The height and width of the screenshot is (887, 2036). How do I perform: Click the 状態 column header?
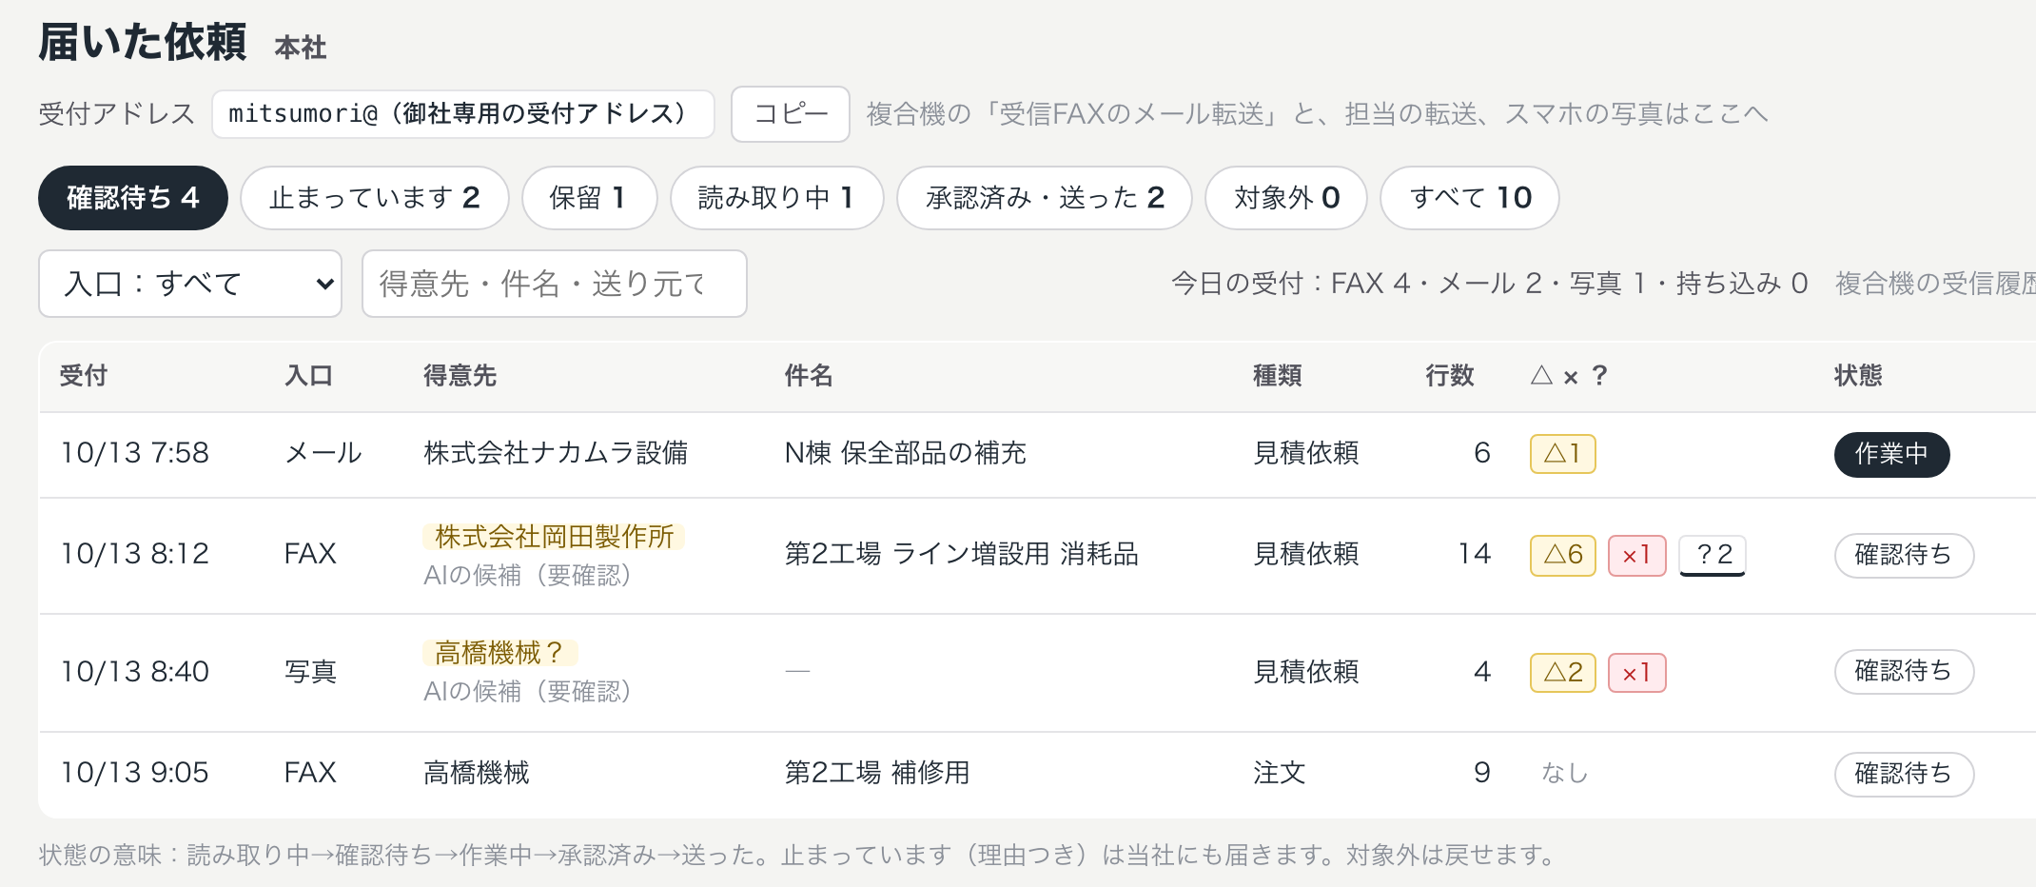1858,376
